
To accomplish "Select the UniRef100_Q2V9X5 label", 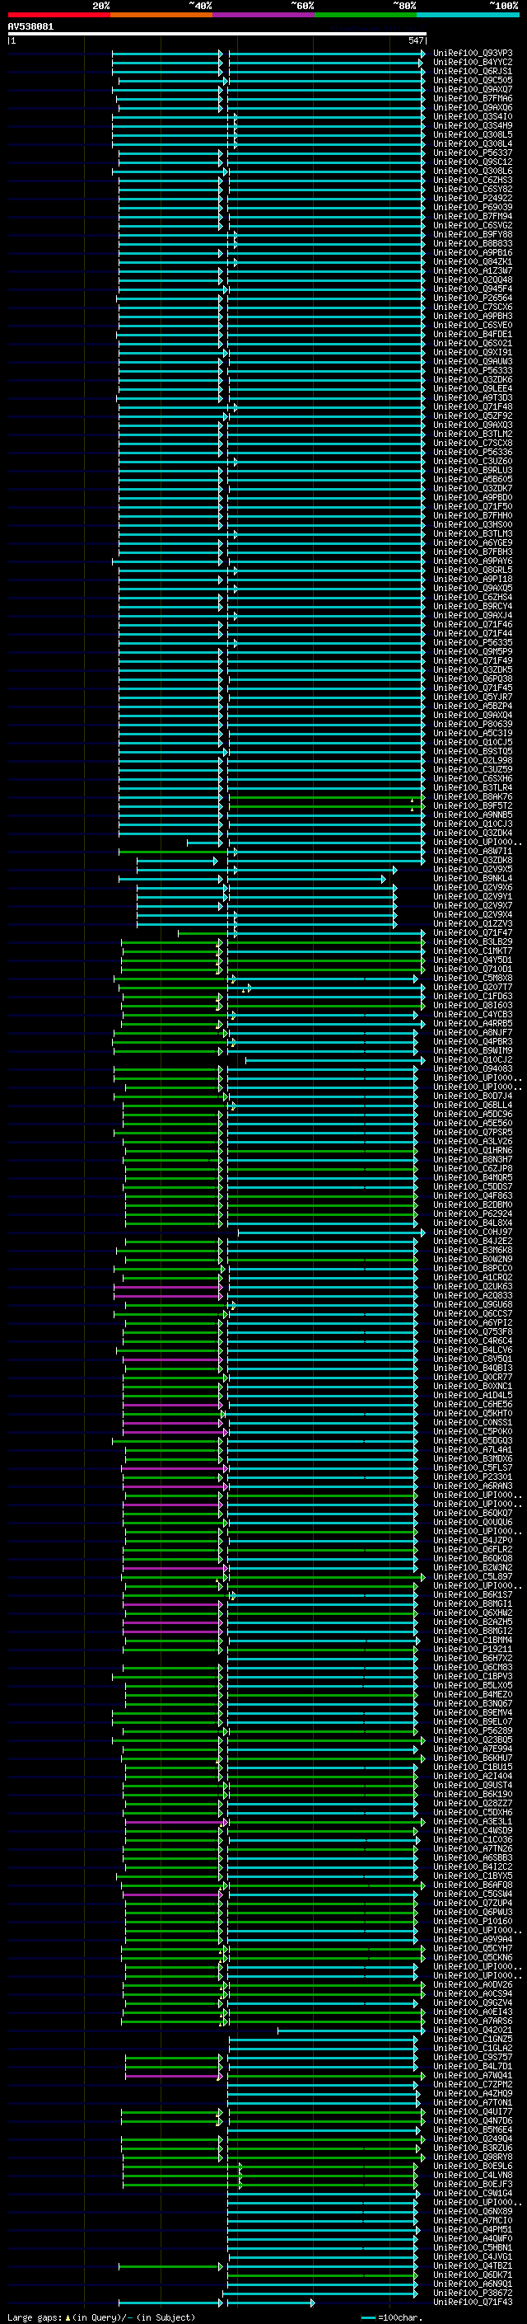I will click(472, 869).
